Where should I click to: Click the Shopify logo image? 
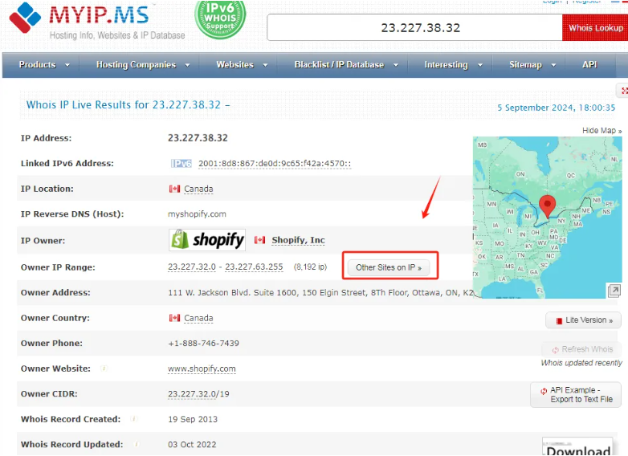click(x=207, y=240)
